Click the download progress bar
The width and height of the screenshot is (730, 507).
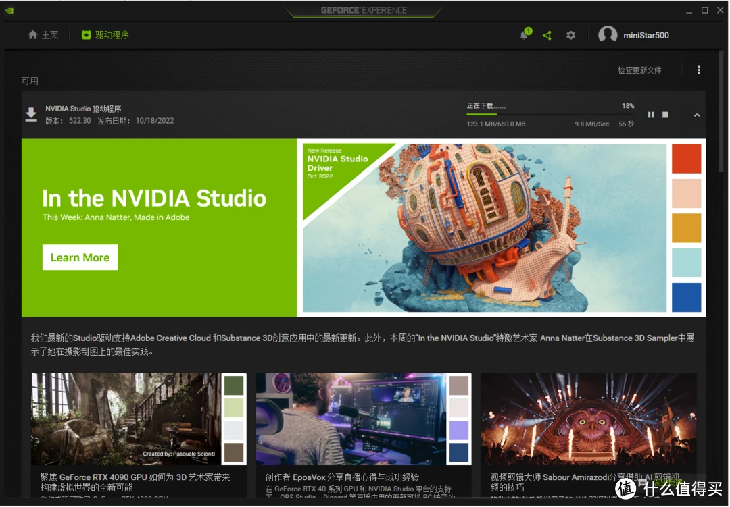coord(550,114)
